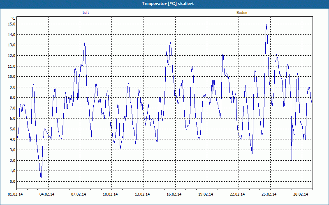
Task: Click the date label '04.02.14'
Action: pos(47,194)
